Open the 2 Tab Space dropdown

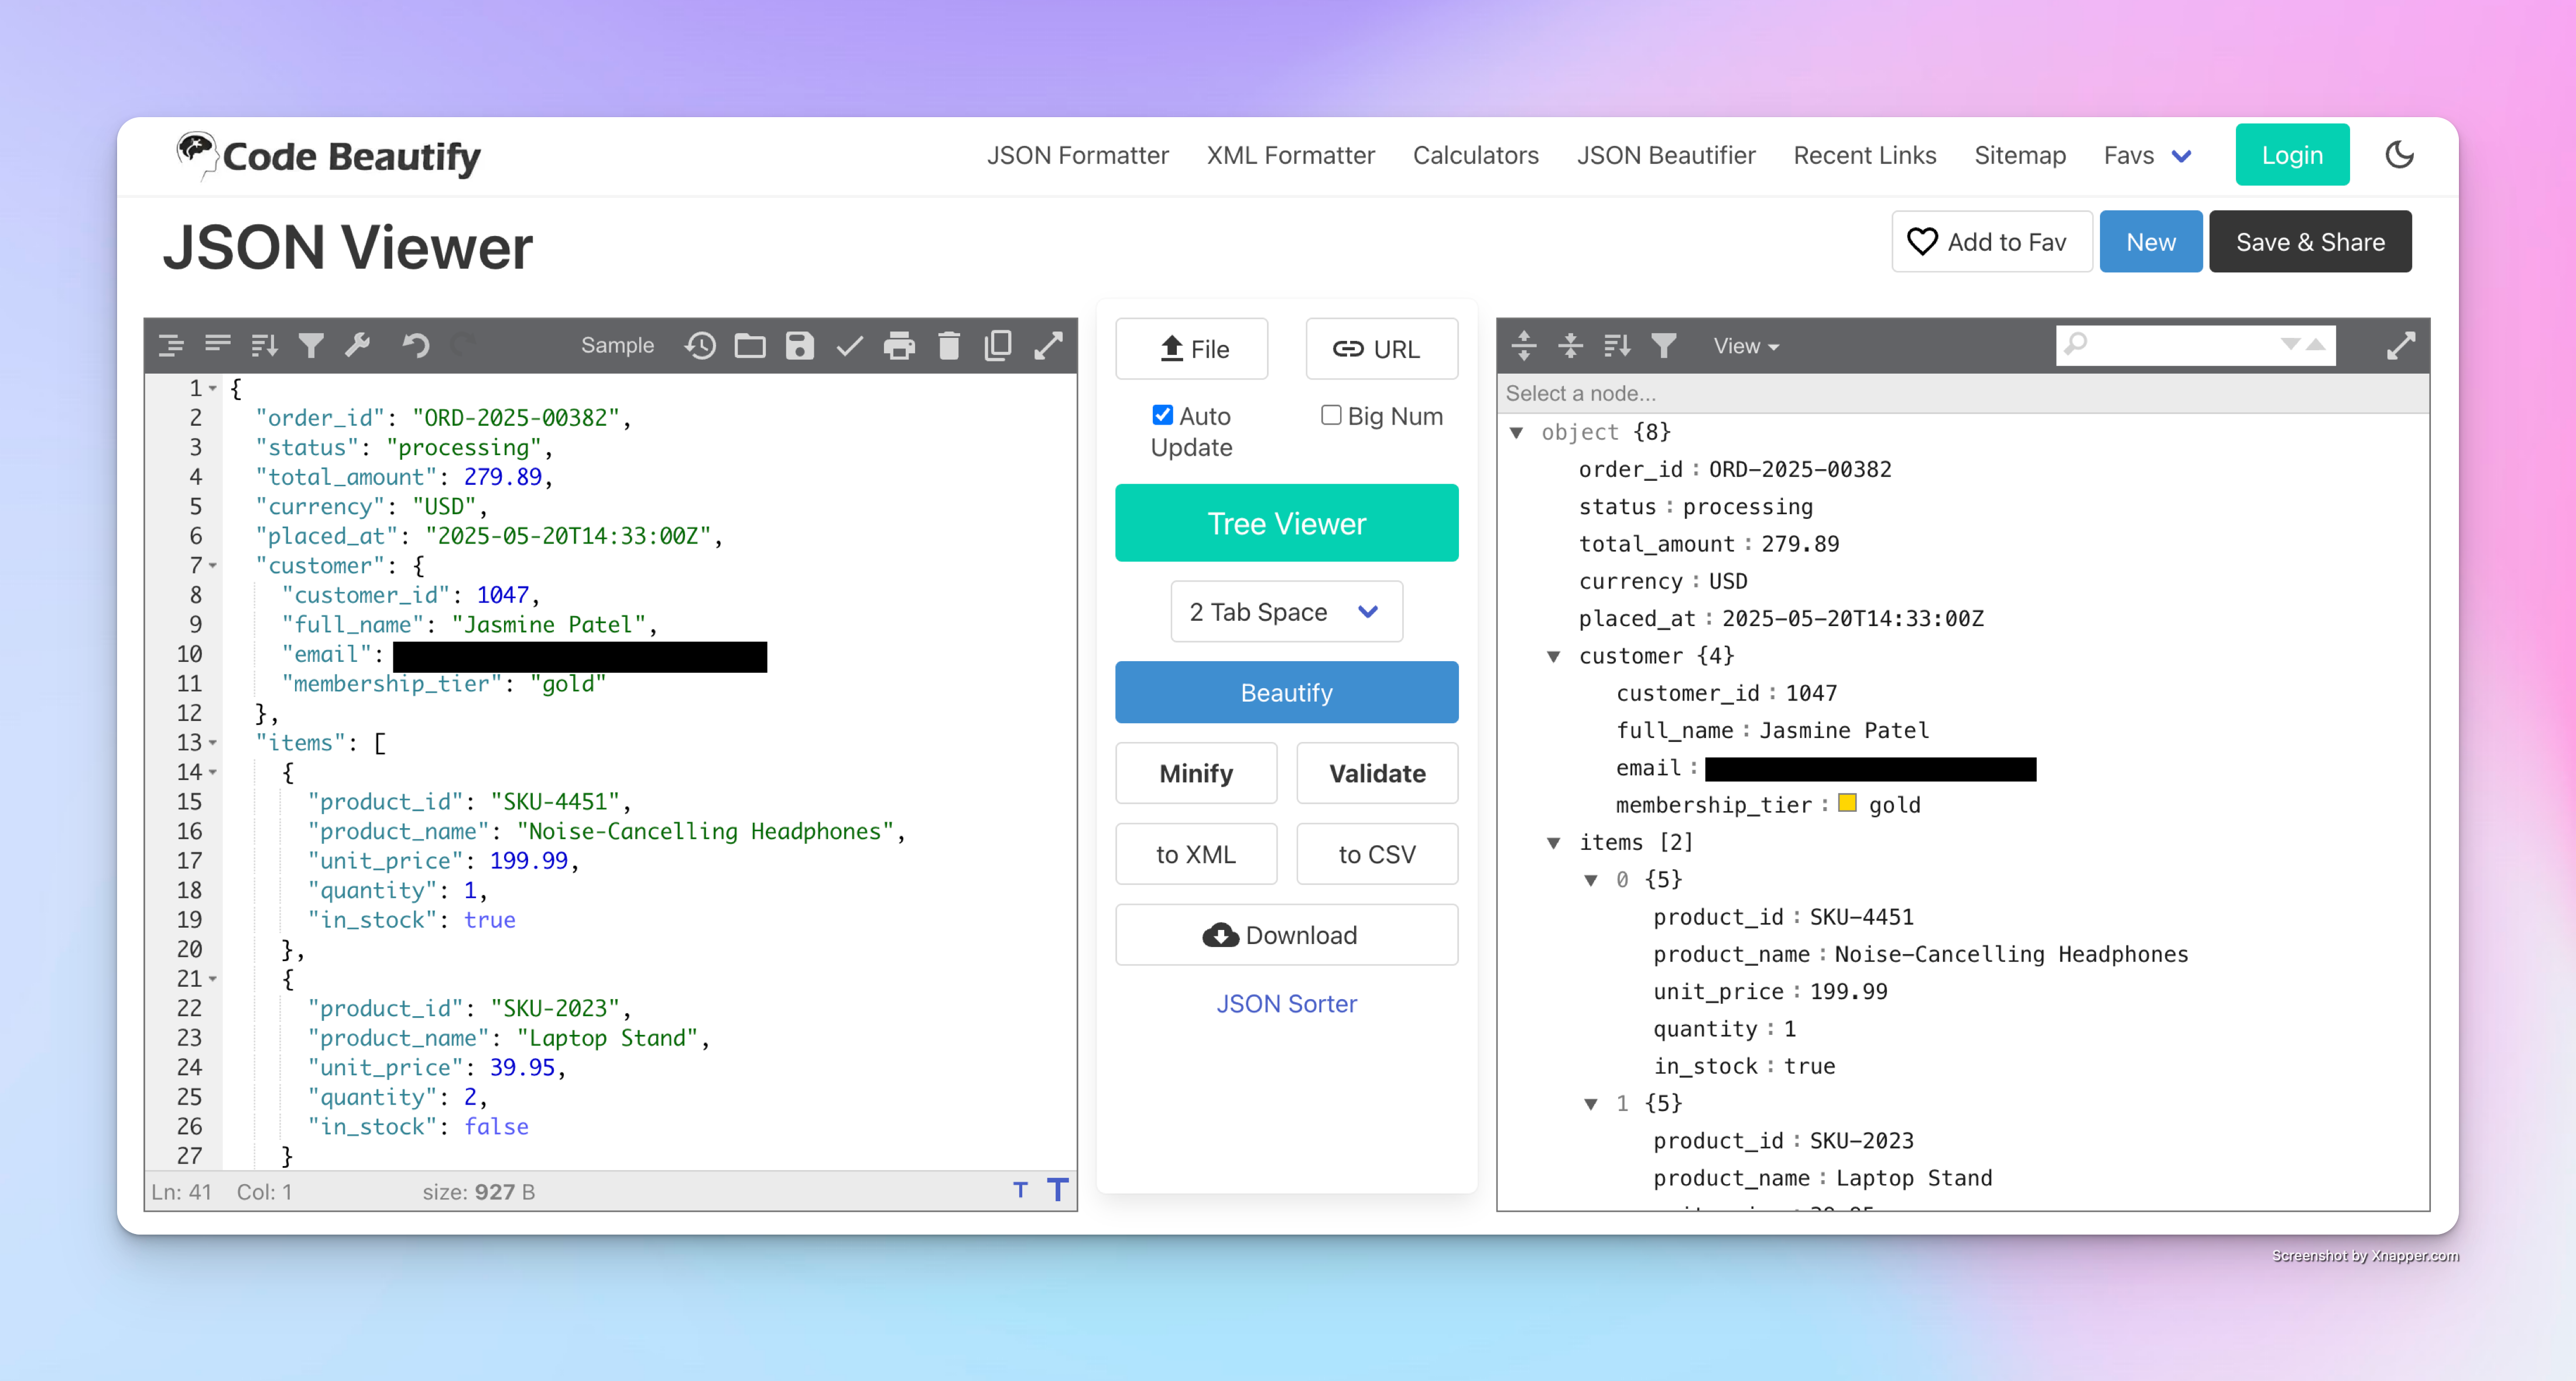click(x=1286, y=611)
